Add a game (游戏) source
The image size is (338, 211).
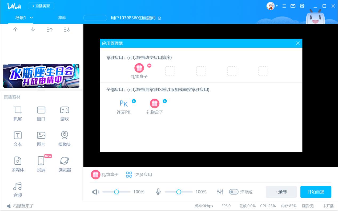pos(65,113)
